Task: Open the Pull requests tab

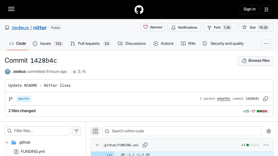Action: pos(90,44)
